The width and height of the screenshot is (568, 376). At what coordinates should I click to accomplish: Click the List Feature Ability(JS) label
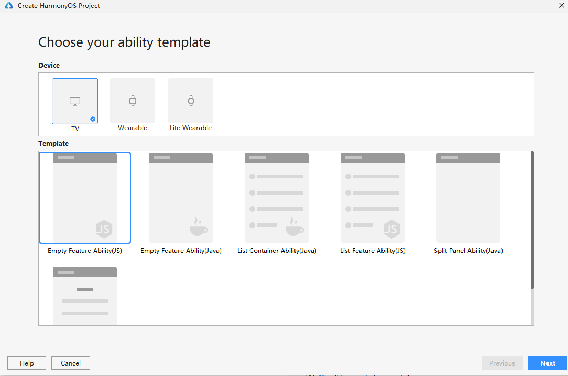(373, 251)
